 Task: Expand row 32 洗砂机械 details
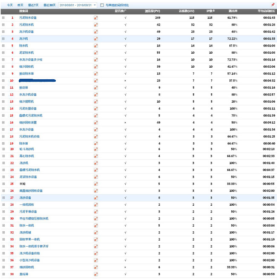pos(3,232)
